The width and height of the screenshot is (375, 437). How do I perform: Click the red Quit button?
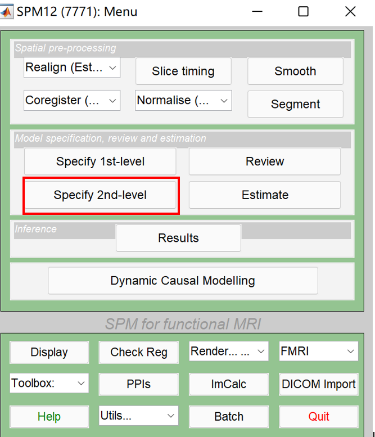coord(319,417)
